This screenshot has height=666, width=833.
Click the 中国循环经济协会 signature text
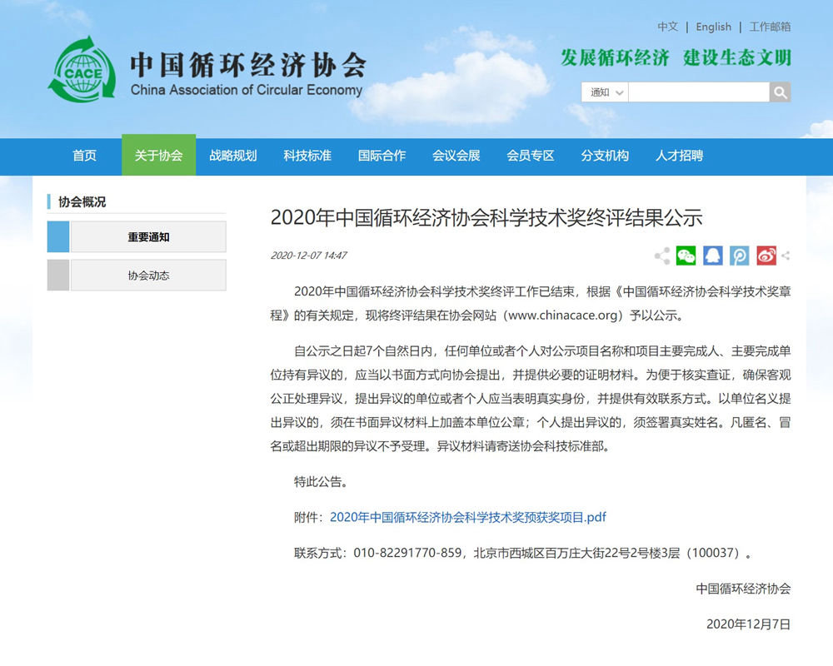tap(743, 589)
